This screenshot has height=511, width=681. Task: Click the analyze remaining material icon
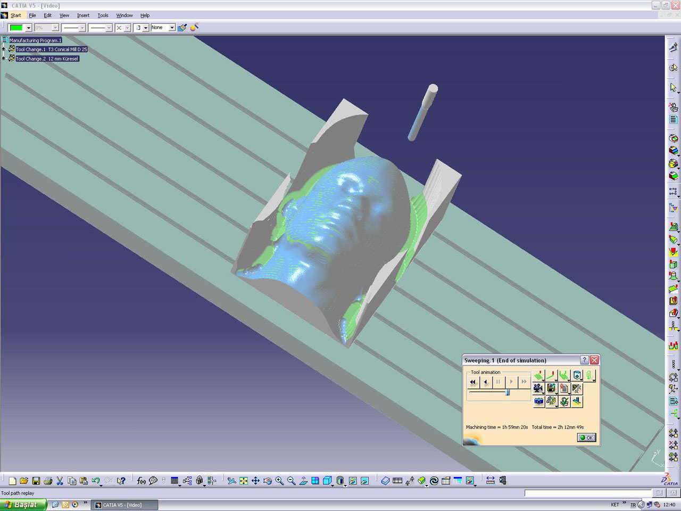[x=552, y=401]
